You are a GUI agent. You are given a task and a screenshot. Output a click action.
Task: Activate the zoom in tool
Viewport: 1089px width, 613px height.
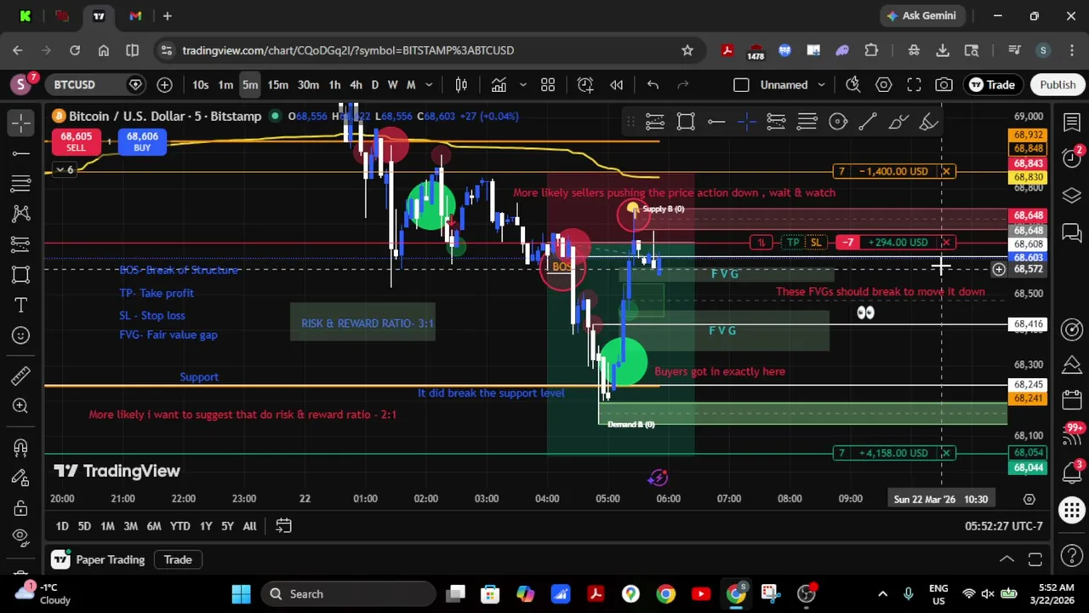[21, 406]
